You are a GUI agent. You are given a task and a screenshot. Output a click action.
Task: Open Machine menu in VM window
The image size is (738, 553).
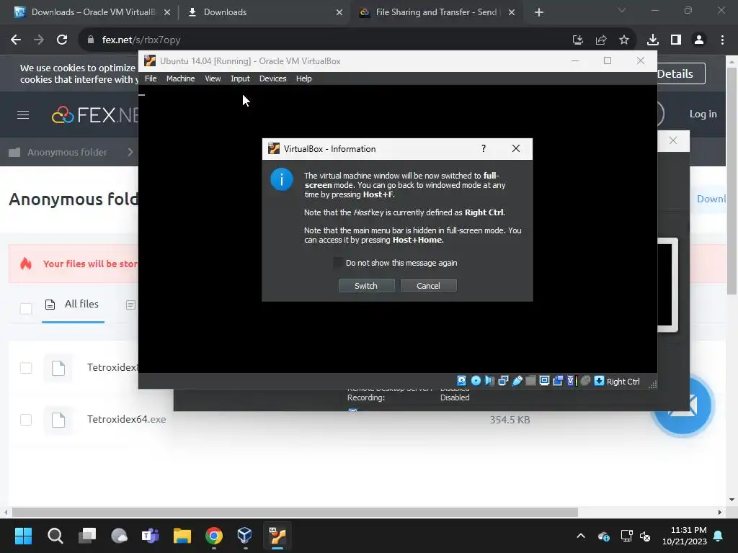pos(180,78)
